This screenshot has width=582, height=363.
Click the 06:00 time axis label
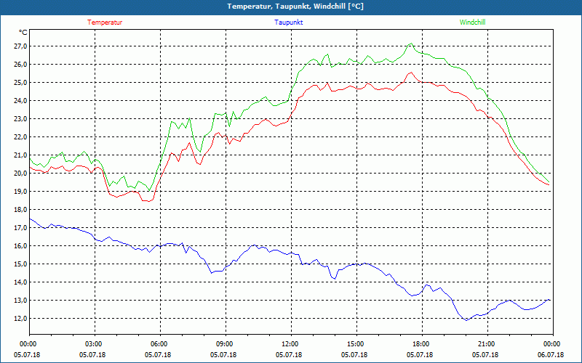160,344
